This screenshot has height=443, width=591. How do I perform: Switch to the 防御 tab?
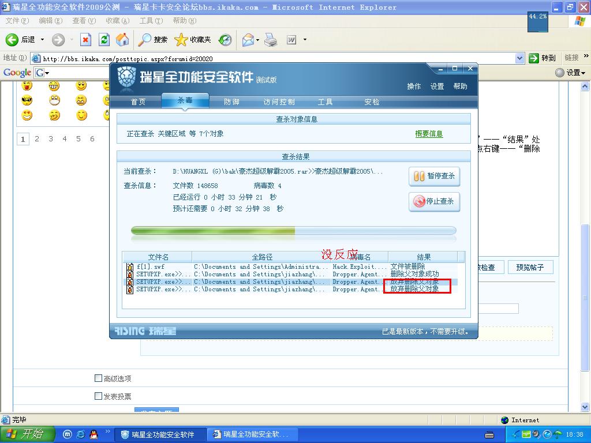click(231, 102)
